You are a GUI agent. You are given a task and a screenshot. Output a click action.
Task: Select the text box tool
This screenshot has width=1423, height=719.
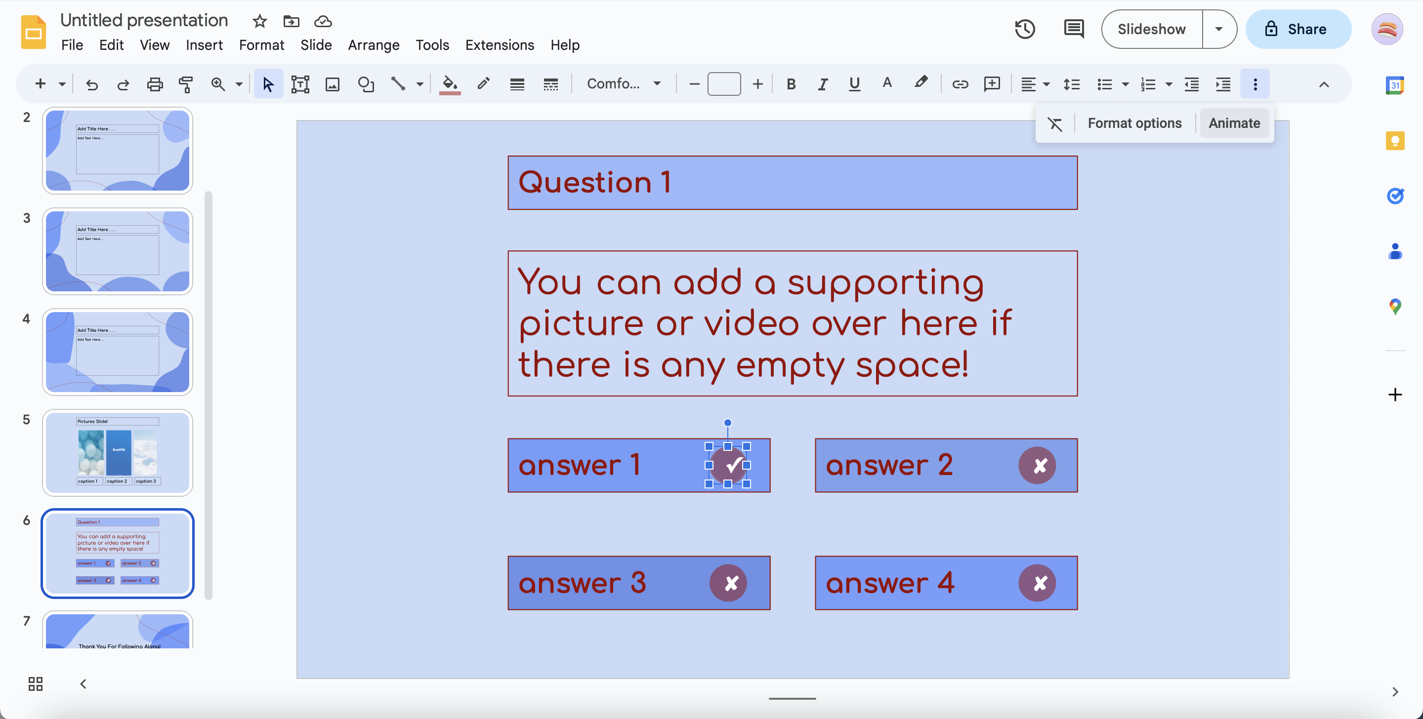[300, 84]
